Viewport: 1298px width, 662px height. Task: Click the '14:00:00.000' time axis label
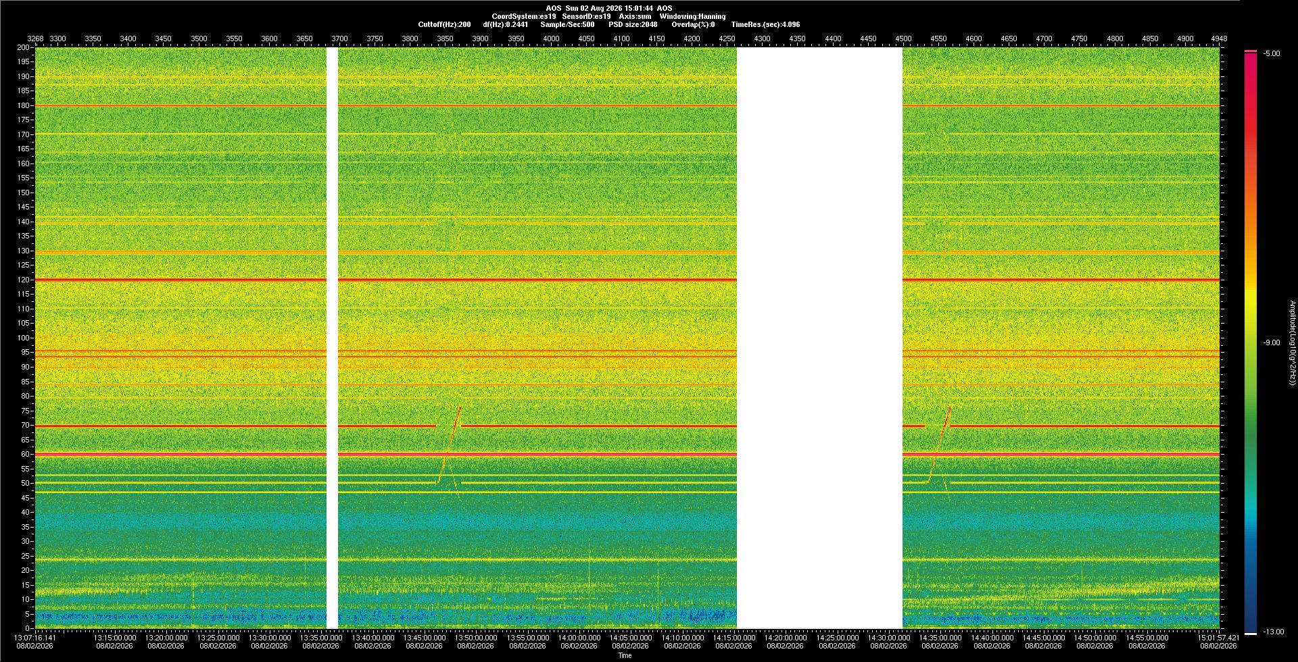[x=579, y=637]
